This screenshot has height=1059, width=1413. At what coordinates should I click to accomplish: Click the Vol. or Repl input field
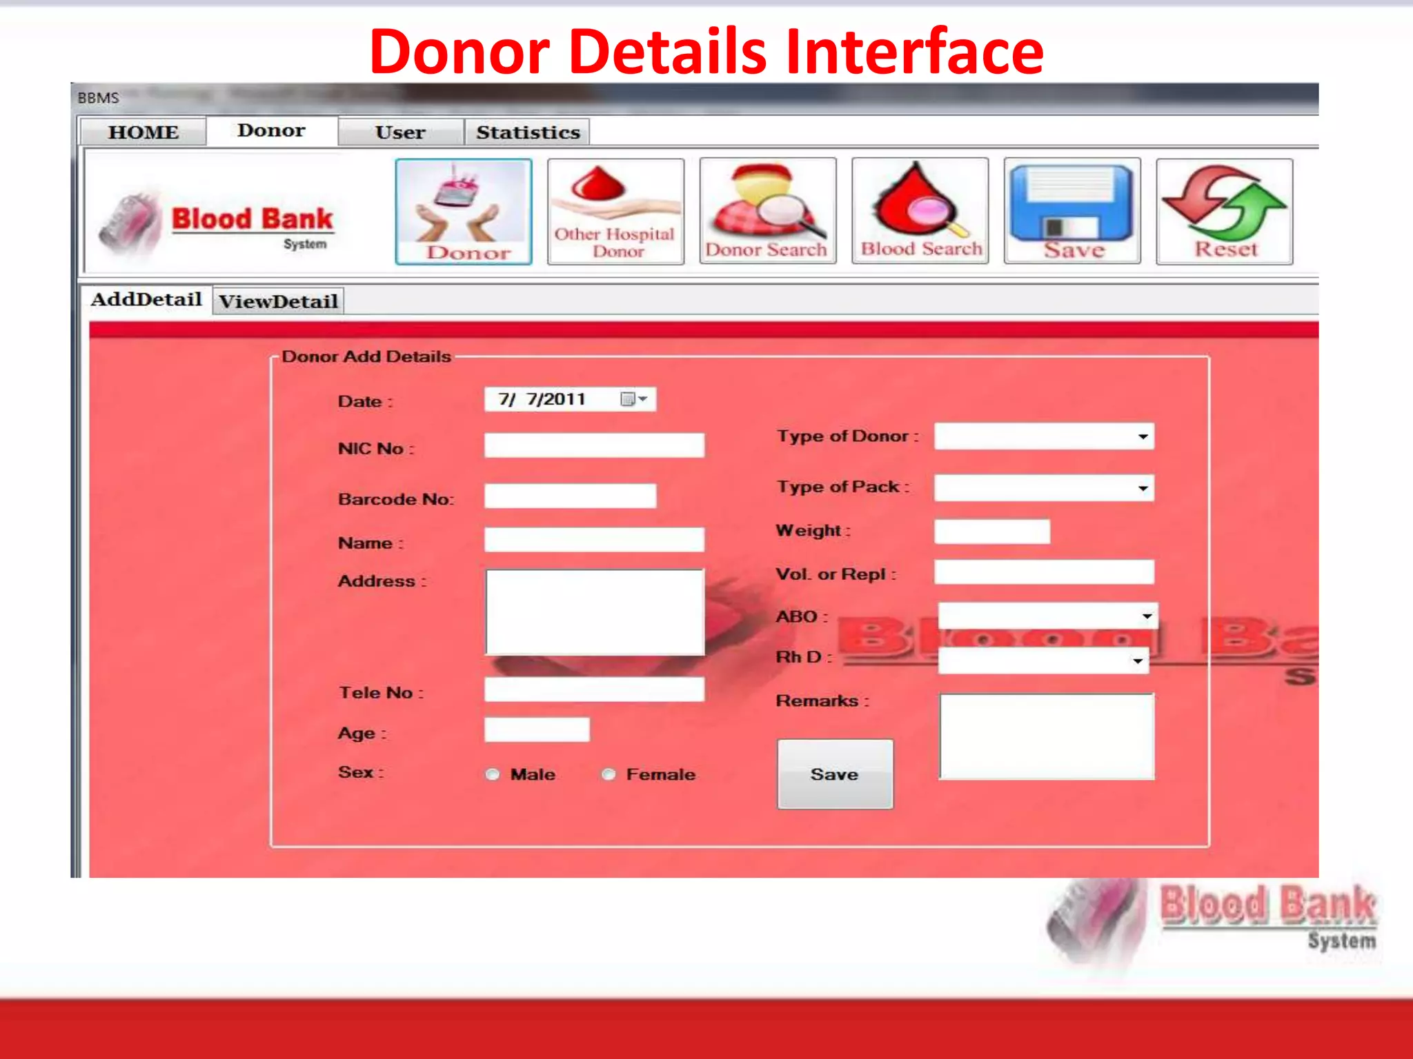(1044, 572)
